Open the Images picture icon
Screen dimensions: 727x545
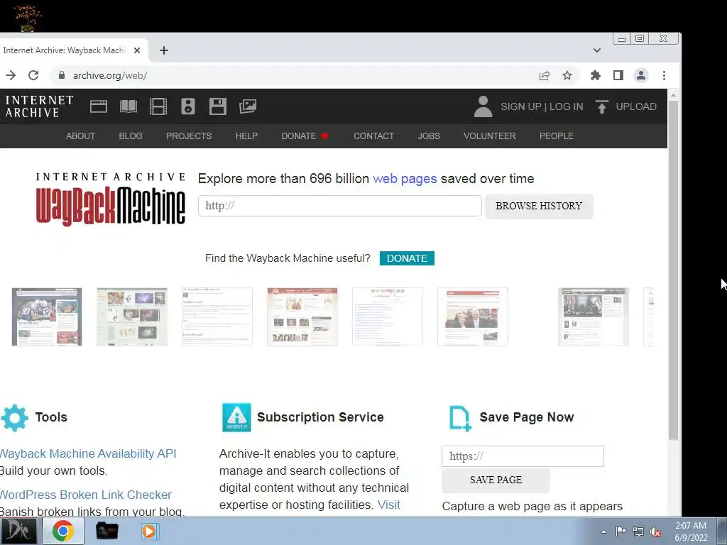[x=248, y=106]
